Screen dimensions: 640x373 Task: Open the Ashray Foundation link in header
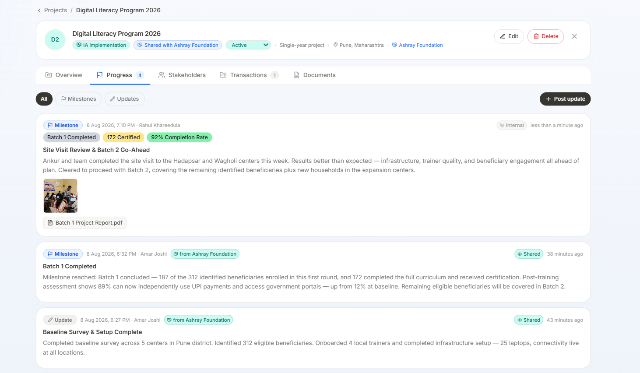click(x=418, y=45)
